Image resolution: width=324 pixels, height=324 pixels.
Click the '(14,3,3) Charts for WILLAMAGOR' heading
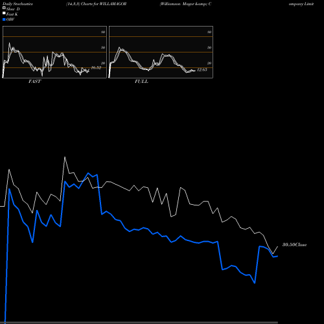click(97, 4)
